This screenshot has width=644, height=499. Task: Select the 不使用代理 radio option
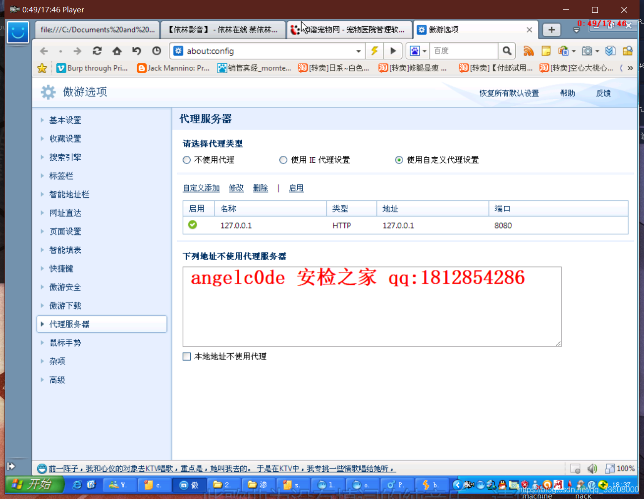186,160
